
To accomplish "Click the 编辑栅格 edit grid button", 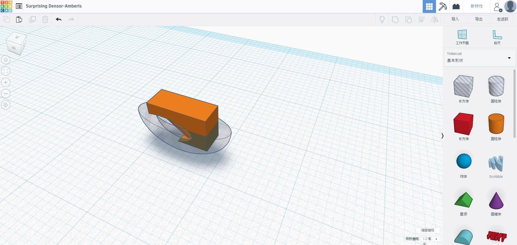I will point(428,230).
